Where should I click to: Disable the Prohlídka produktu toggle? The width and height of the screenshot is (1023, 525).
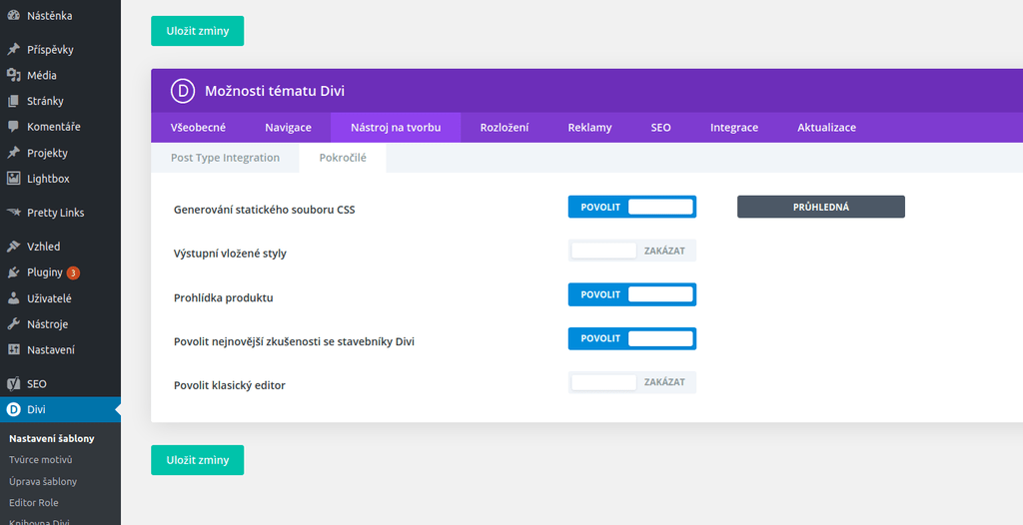click(x=632, y=294)
